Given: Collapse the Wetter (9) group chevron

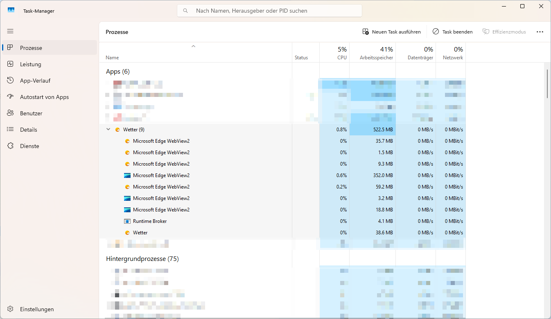Looking at the screenshot, I should point(108,129).
